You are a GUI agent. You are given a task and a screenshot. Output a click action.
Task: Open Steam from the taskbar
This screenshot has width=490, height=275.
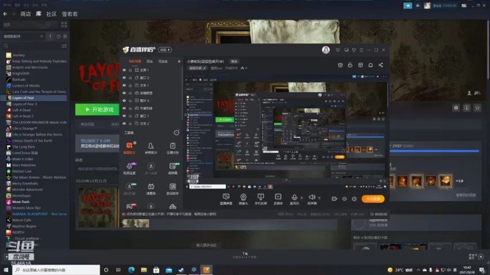181,269
